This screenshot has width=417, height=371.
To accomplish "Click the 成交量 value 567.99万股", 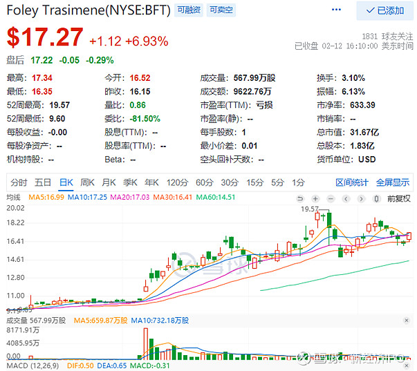I will 254,78.
